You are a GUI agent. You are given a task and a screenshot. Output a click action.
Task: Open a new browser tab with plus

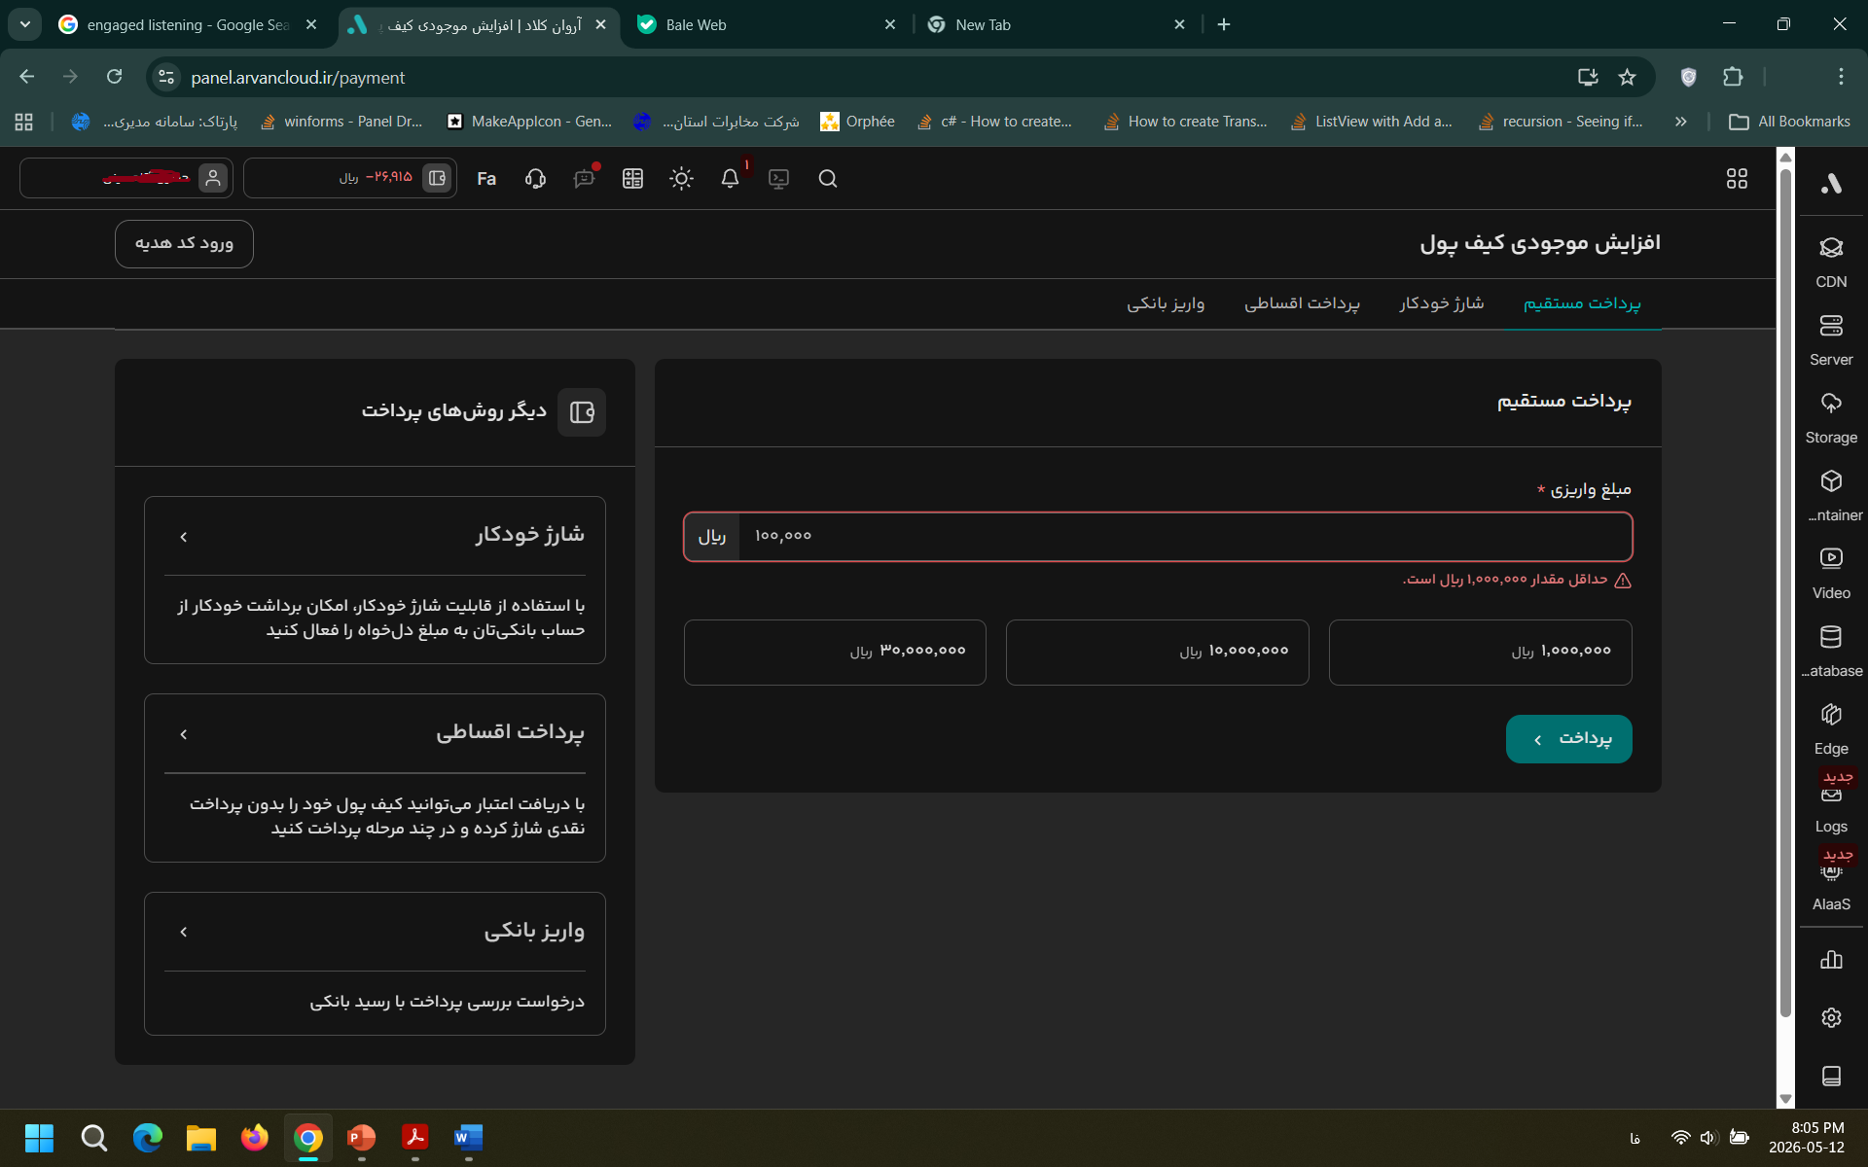(1224, 24)
